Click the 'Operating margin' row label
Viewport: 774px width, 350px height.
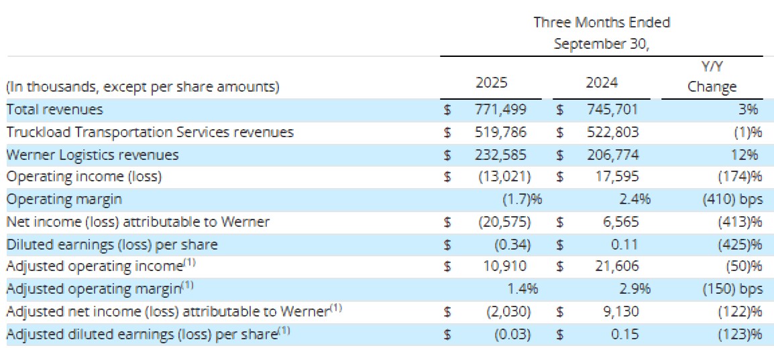[64, 199]
